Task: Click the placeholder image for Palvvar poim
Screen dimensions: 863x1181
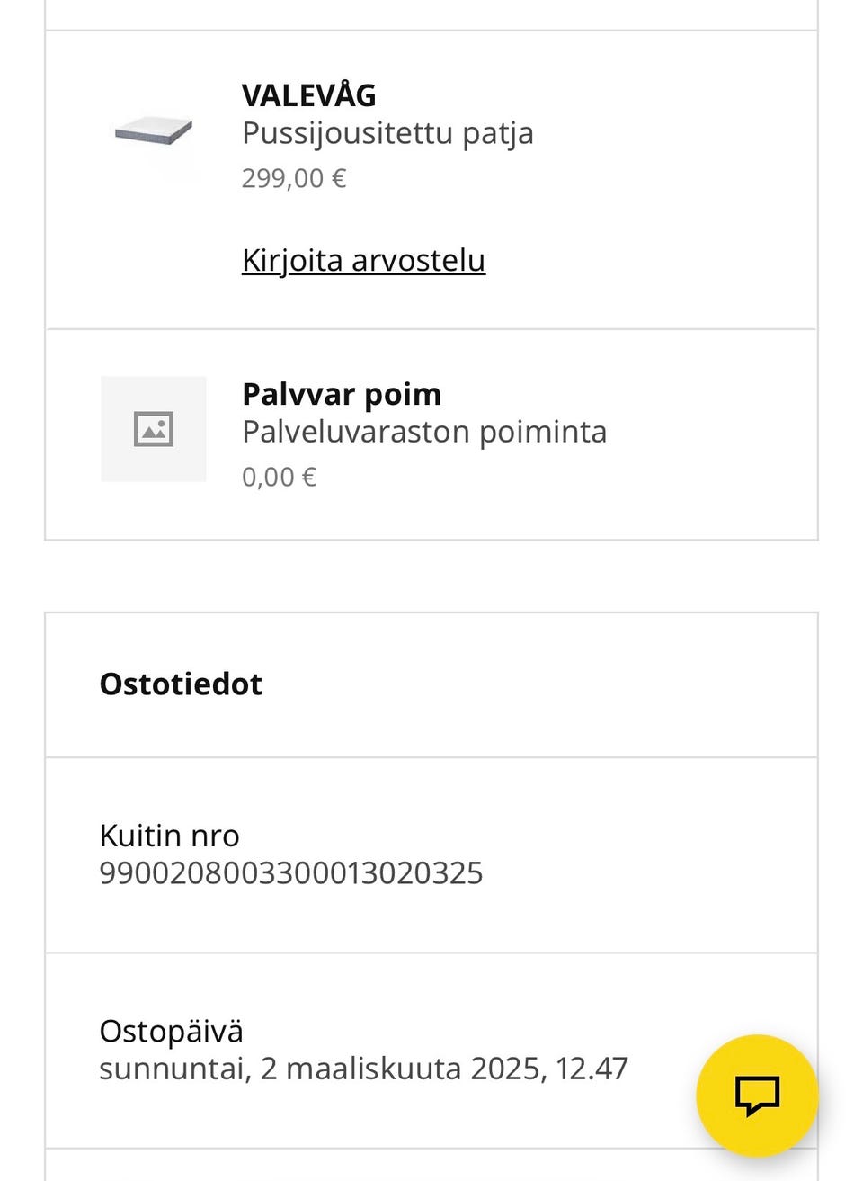Action: pos(153,429)
